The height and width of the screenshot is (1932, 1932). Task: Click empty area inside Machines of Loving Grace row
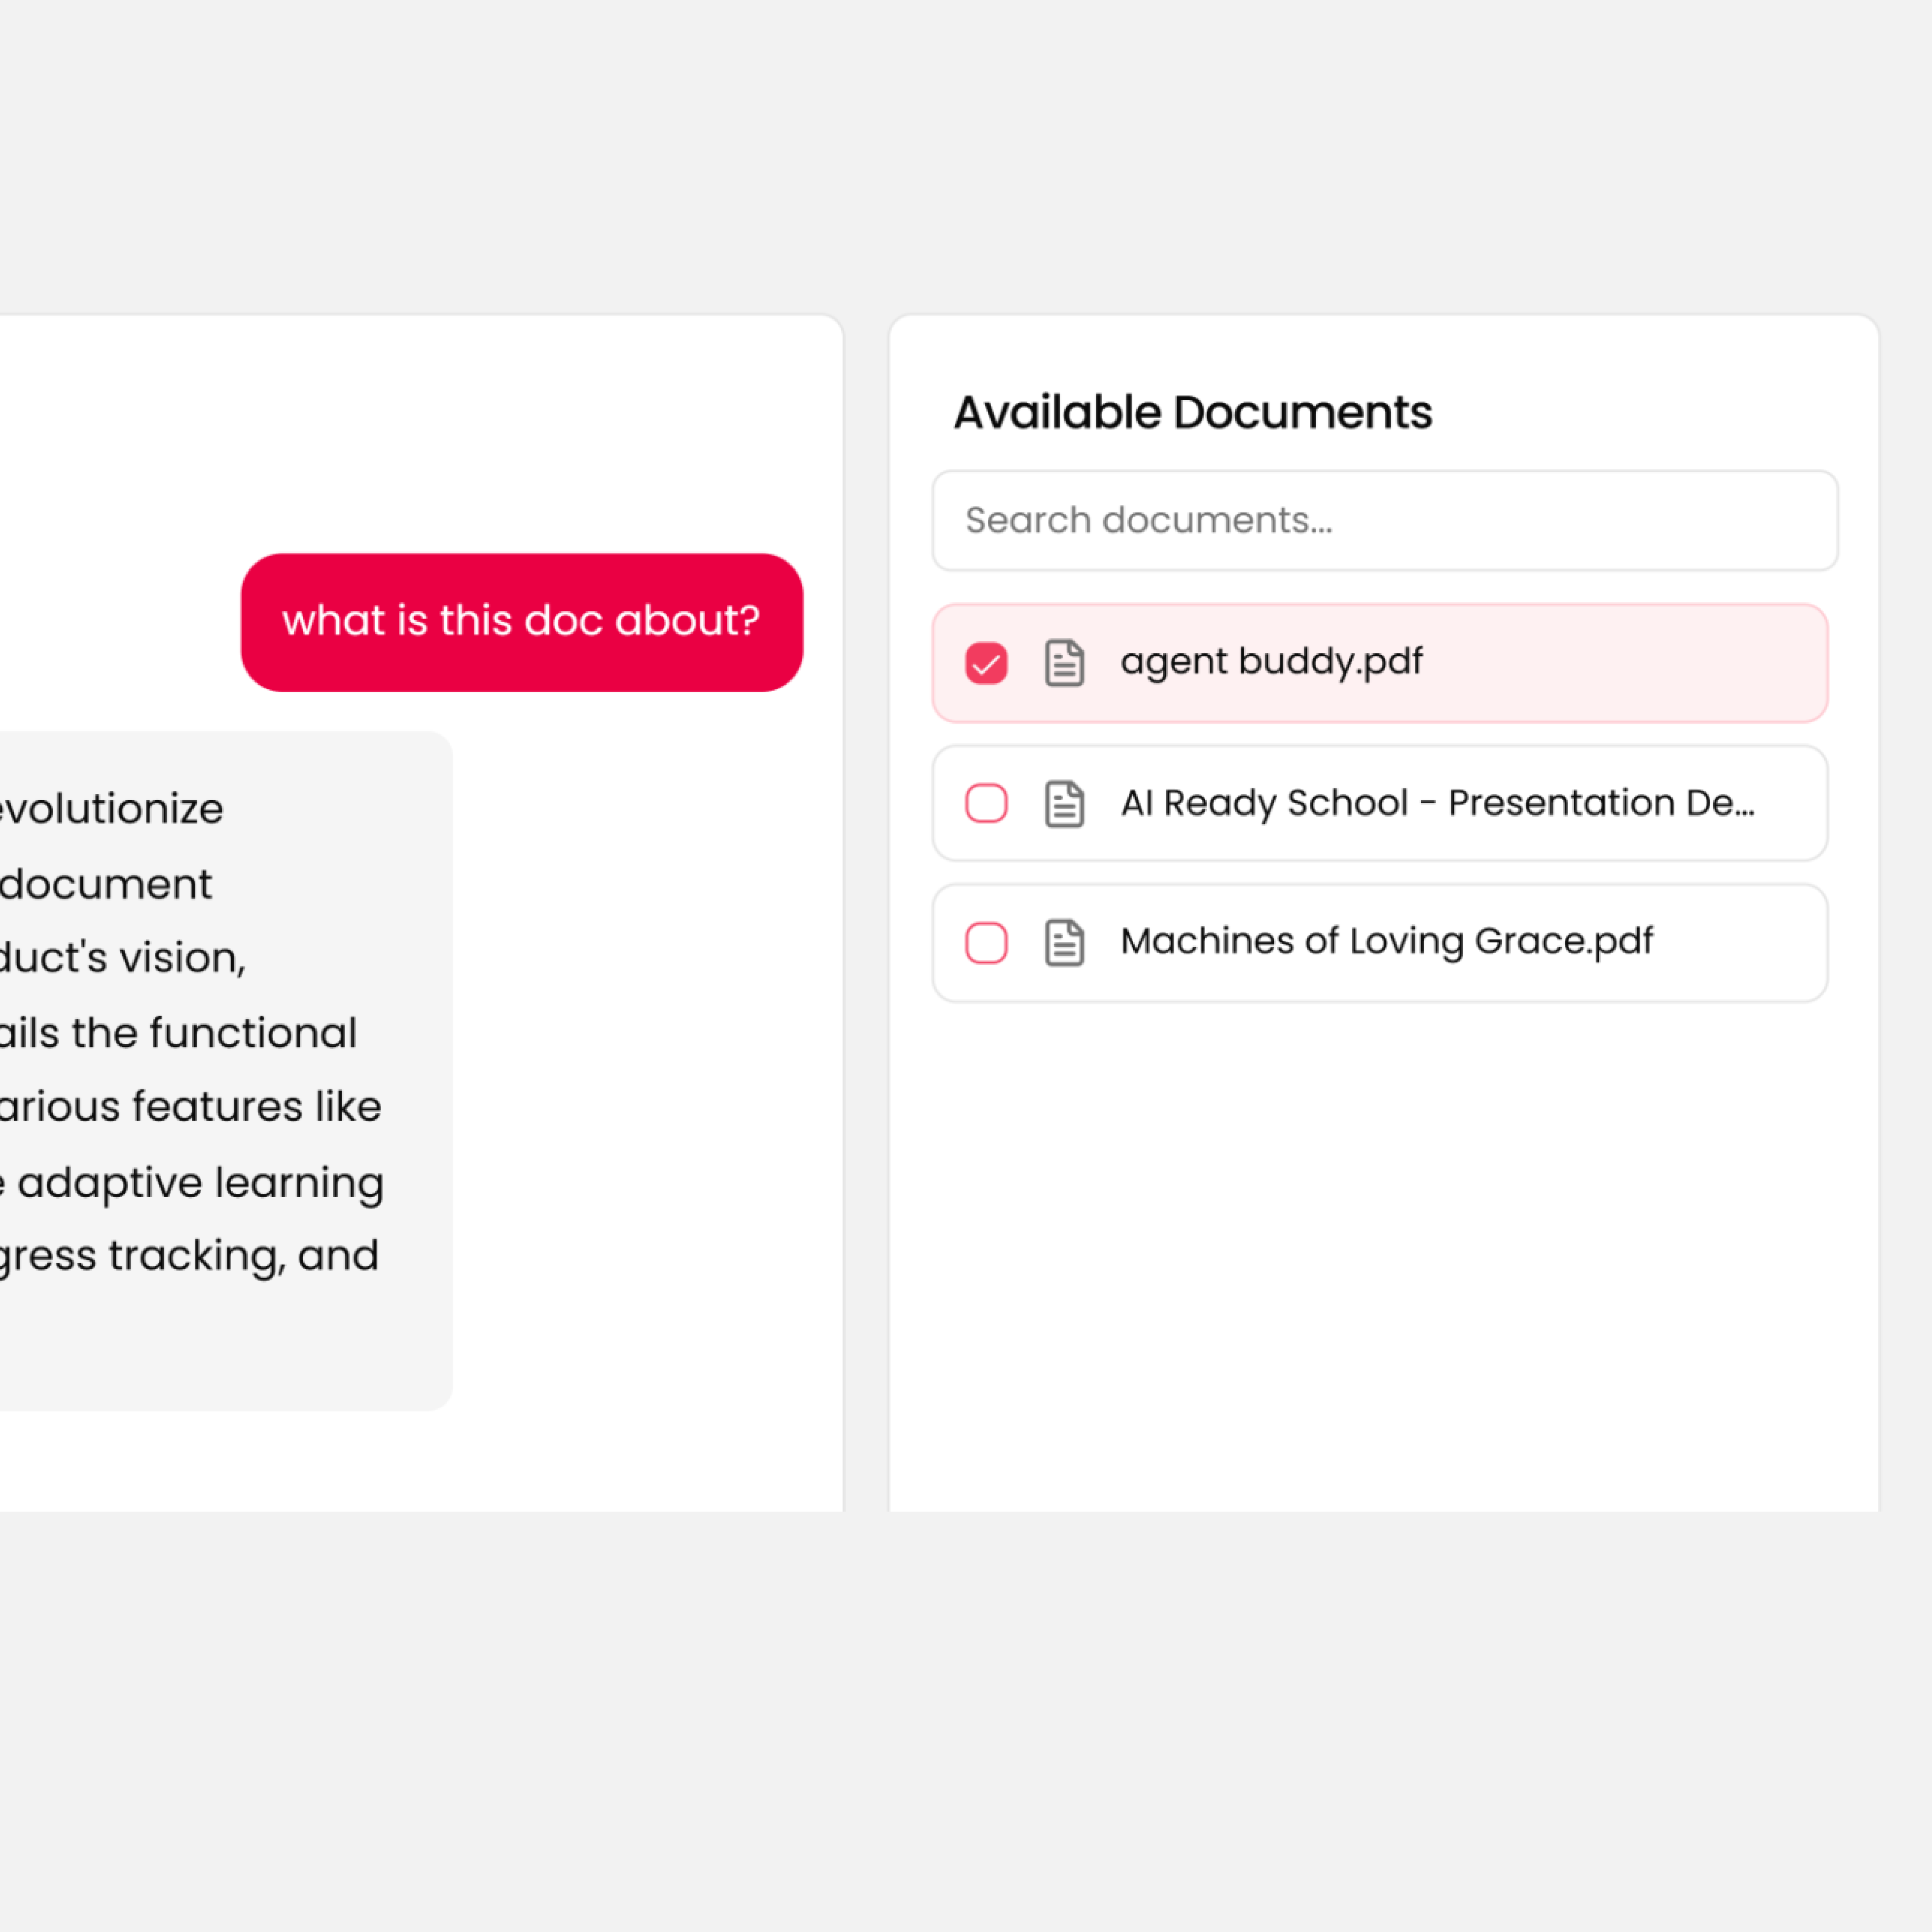[x=1740, y=942]
